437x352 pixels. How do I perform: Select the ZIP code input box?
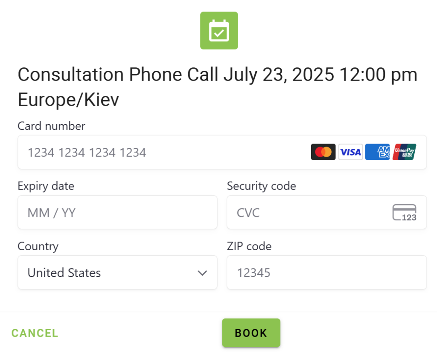pos(326,272)
